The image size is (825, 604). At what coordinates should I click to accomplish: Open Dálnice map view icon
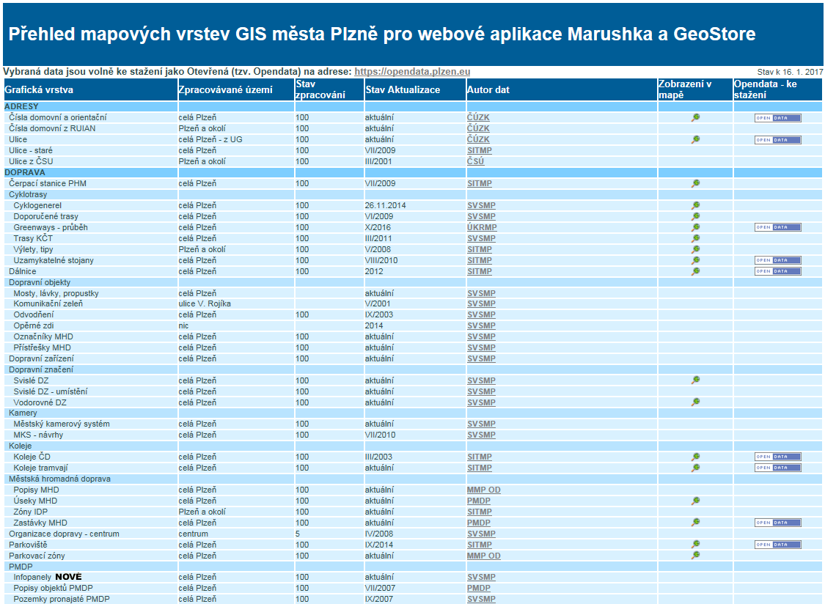tap(696, 271)
